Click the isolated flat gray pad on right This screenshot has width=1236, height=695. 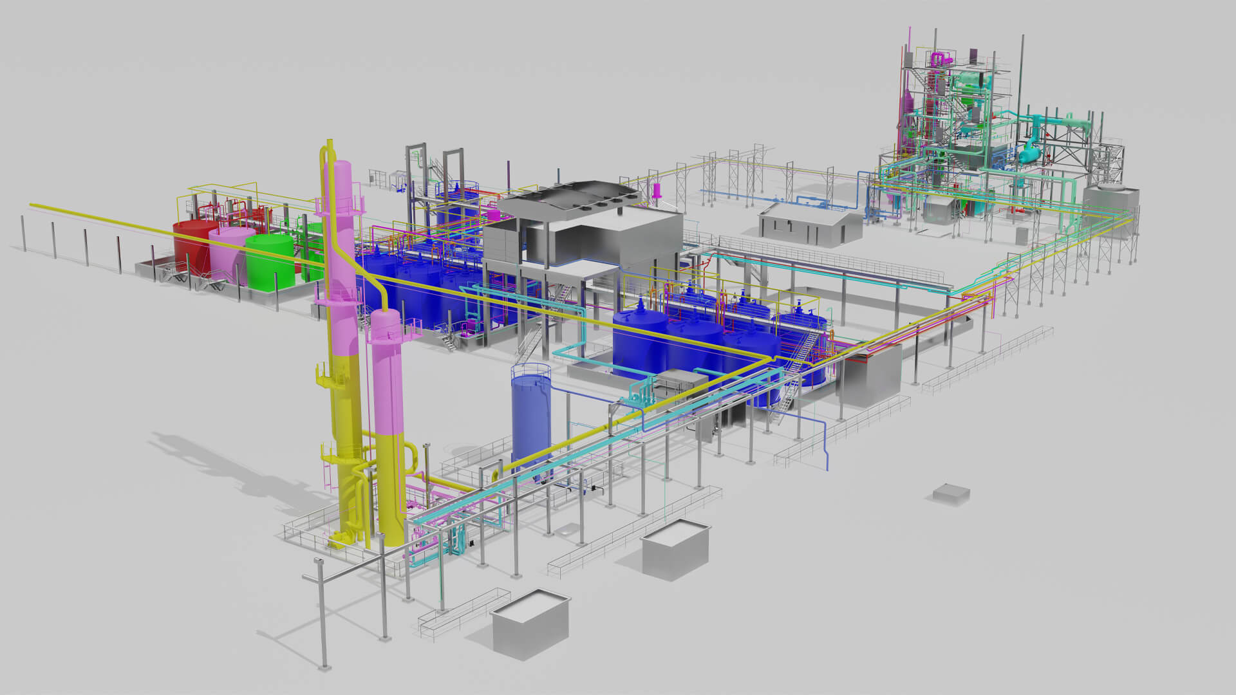[x=951, y=493]
